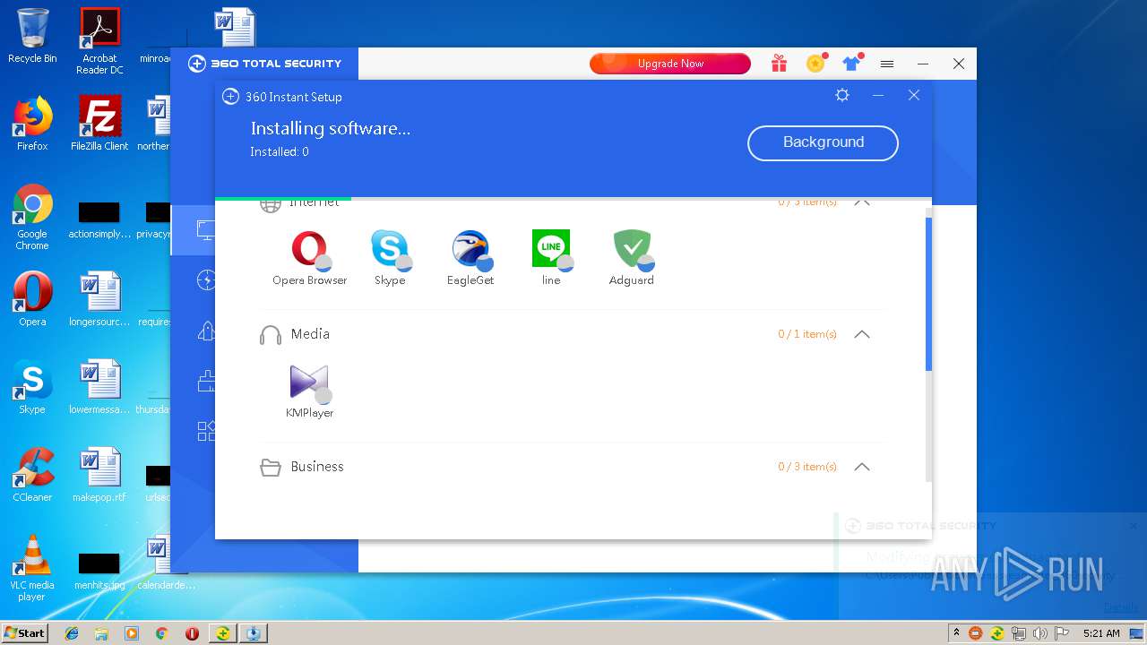The image size is (1147, 645).
Task: Show hidden system tray icons
Action: 956,632
